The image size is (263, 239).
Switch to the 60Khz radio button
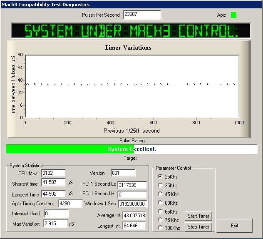pos(160,203)
